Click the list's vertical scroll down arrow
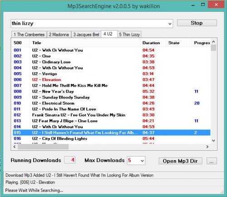The image size is (227, 197). 213,141
